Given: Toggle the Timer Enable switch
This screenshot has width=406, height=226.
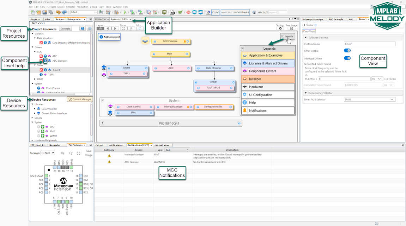Looking at the screenshot, I should point(347,51).
